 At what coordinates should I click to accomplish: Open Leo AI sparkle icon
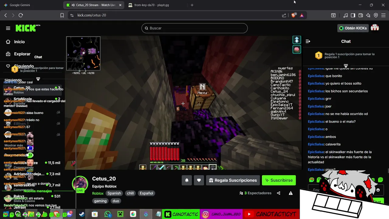coord(368,15)
